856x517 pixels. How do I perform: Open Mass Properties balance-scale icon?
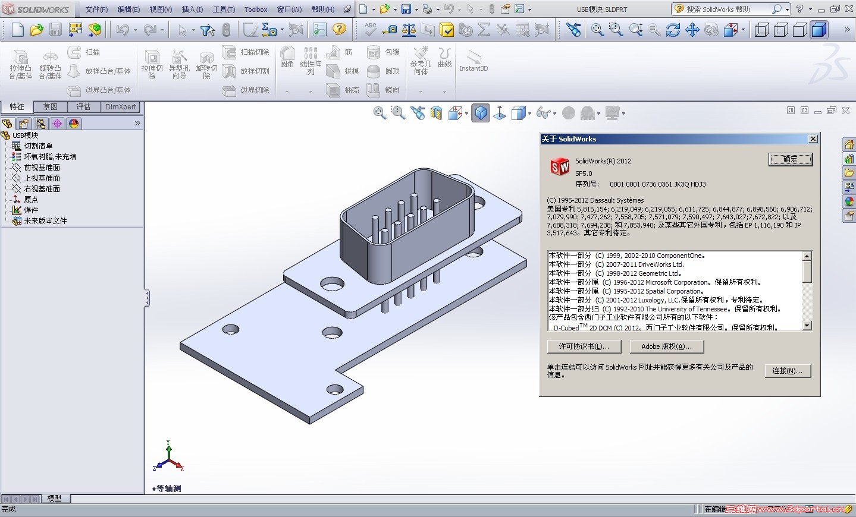click(x=409, y=30)
